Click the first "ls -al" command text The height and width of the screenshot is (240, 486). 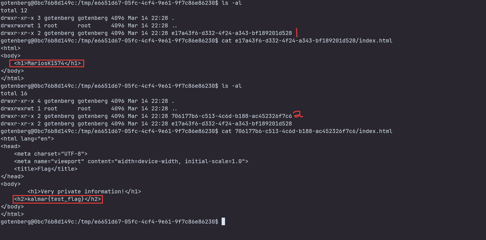[x=231, y=3]
